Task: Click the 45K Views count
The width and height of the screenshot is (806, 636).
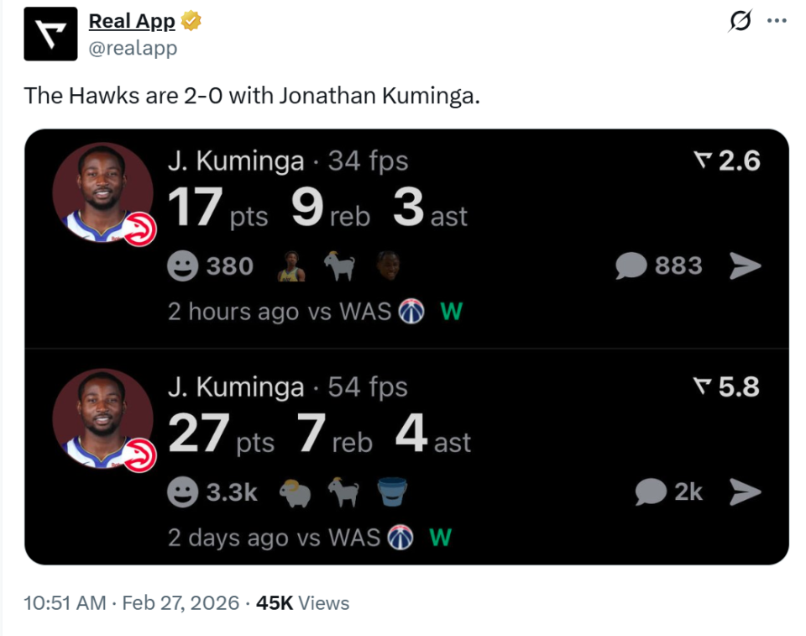Action: pos(302,602)
